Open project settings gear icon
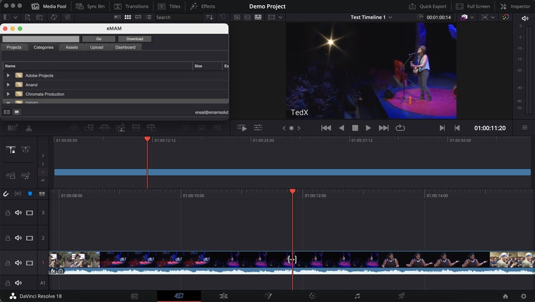This screenshot has width=535, height=302. (523, 295)
